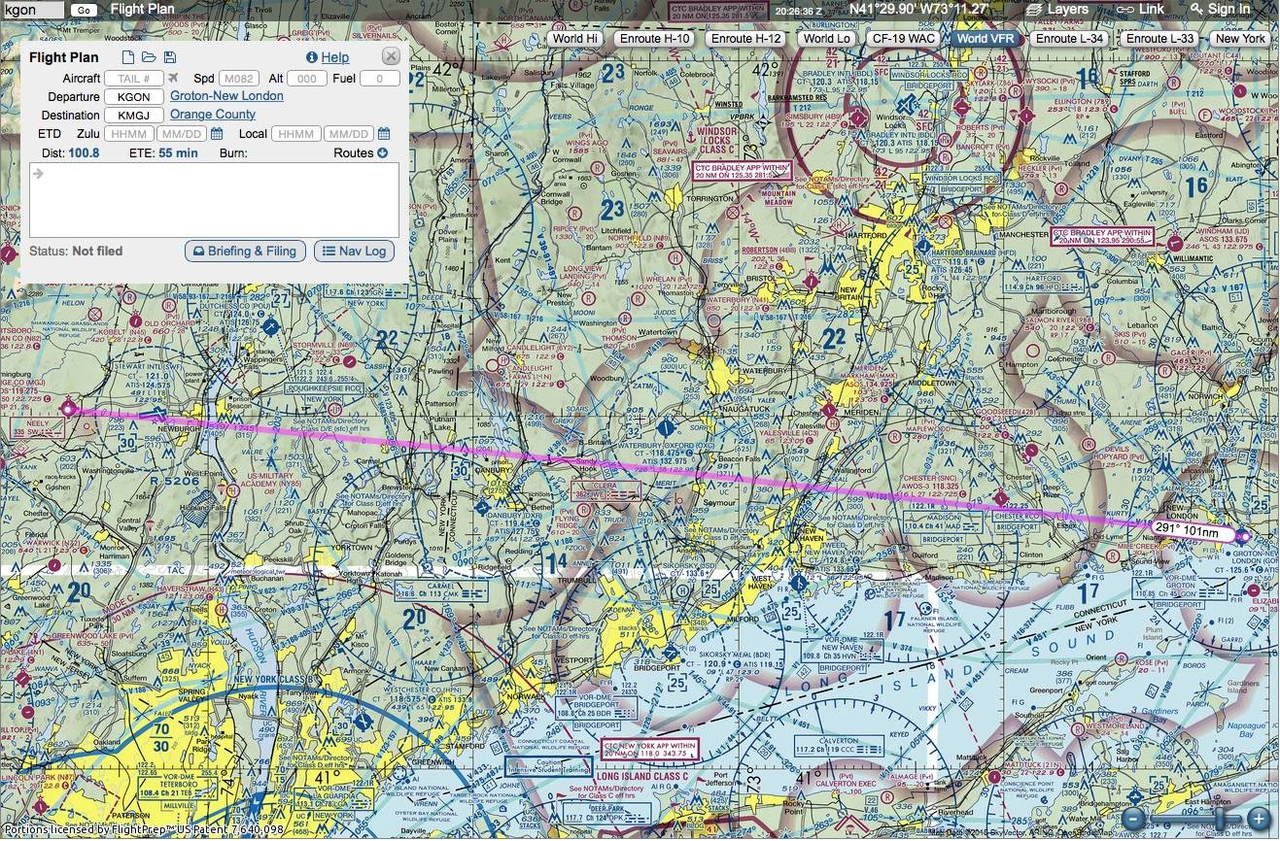1280x841 pixels.
Task: Open Groton-New London airport link
Action: point(226,96)
